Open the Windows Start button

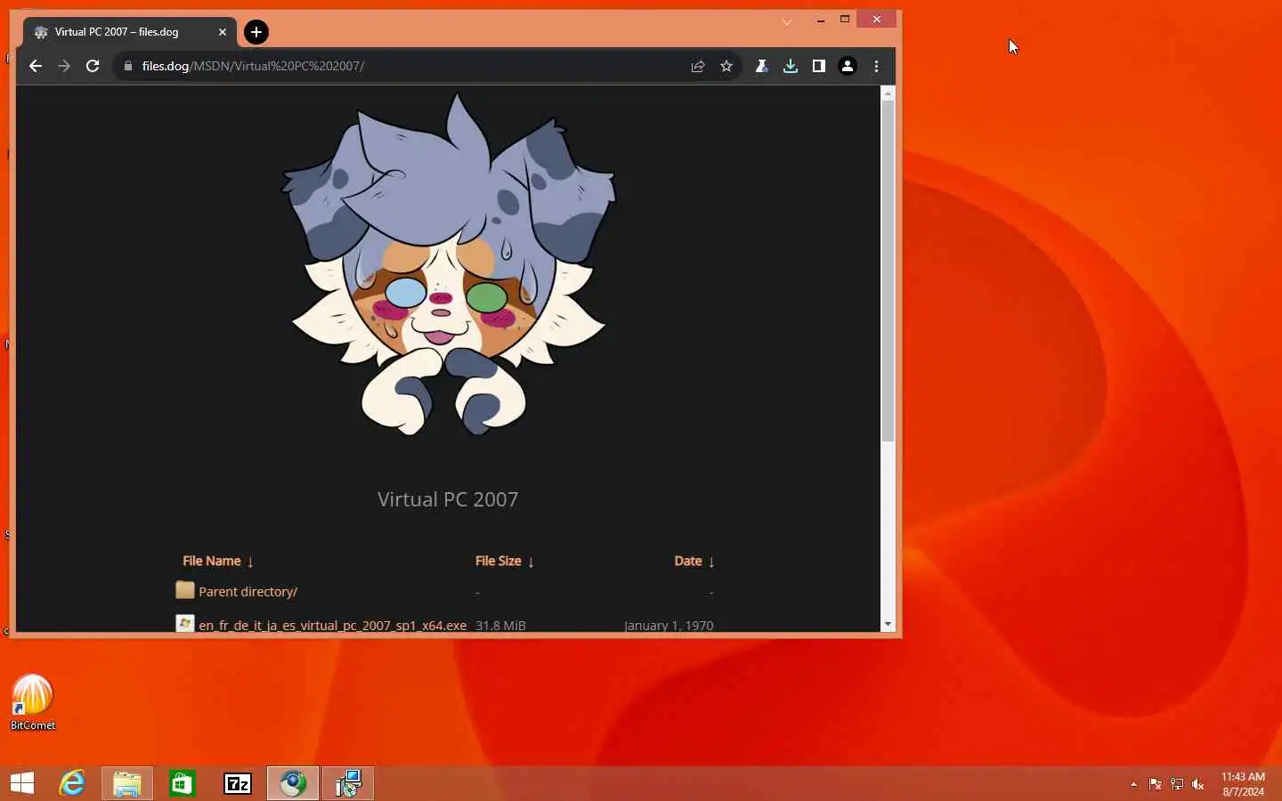click(22, 783)
